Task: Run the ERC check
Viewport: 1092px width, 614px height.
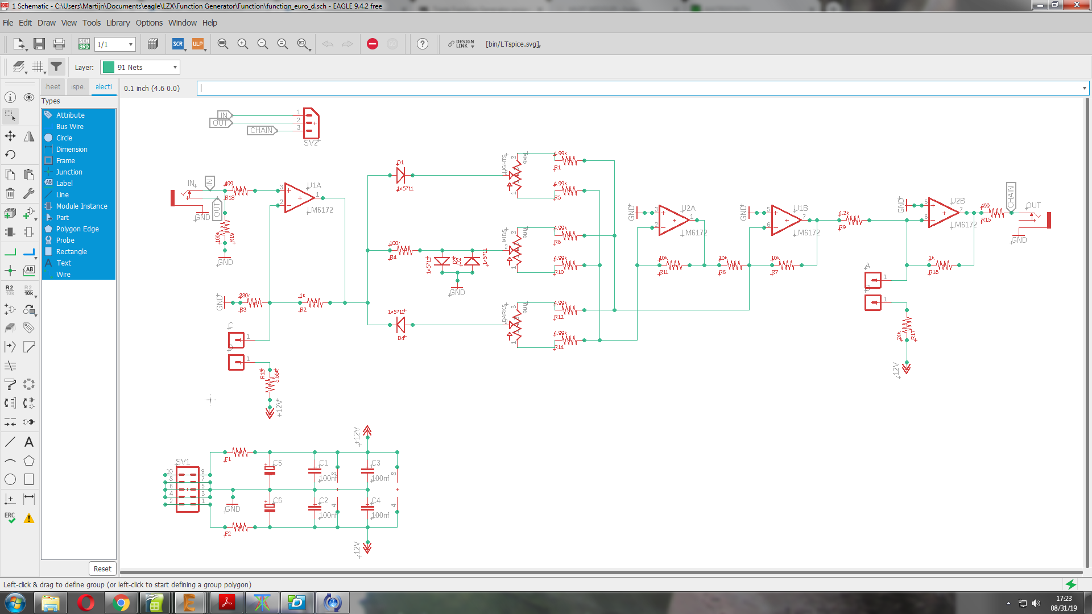Action: (10, 517)
